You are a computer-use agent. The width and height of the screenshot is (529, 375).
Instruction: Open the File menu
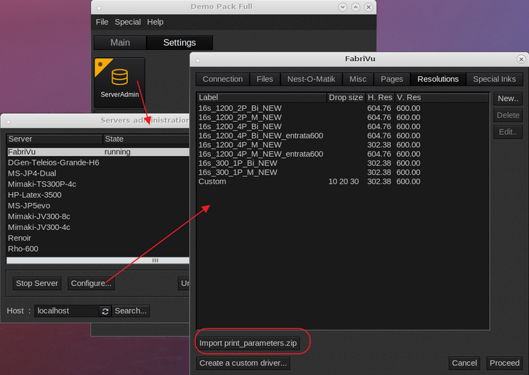click(102, 22)
